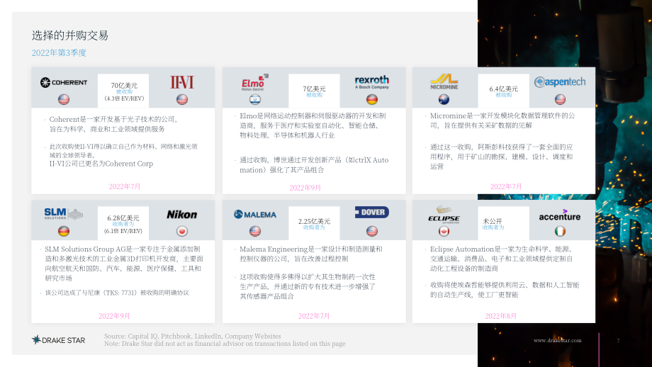Click the Israel flag under Elmo
Viewport: 652px width, 367px height.
point(255,99)
